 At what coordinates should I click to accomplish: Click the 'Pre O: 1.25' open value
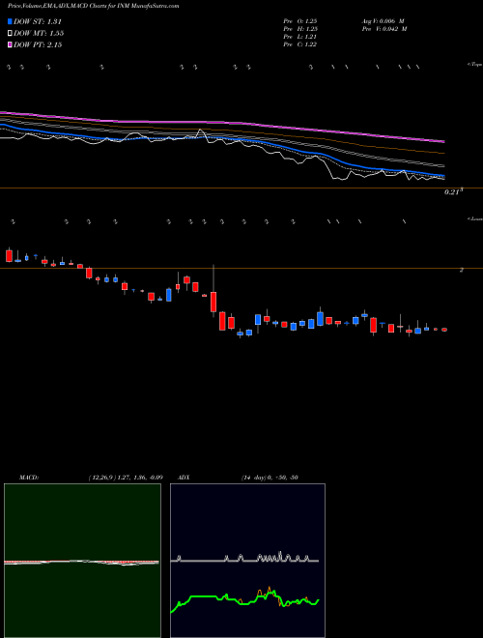(x=300, y=21)
